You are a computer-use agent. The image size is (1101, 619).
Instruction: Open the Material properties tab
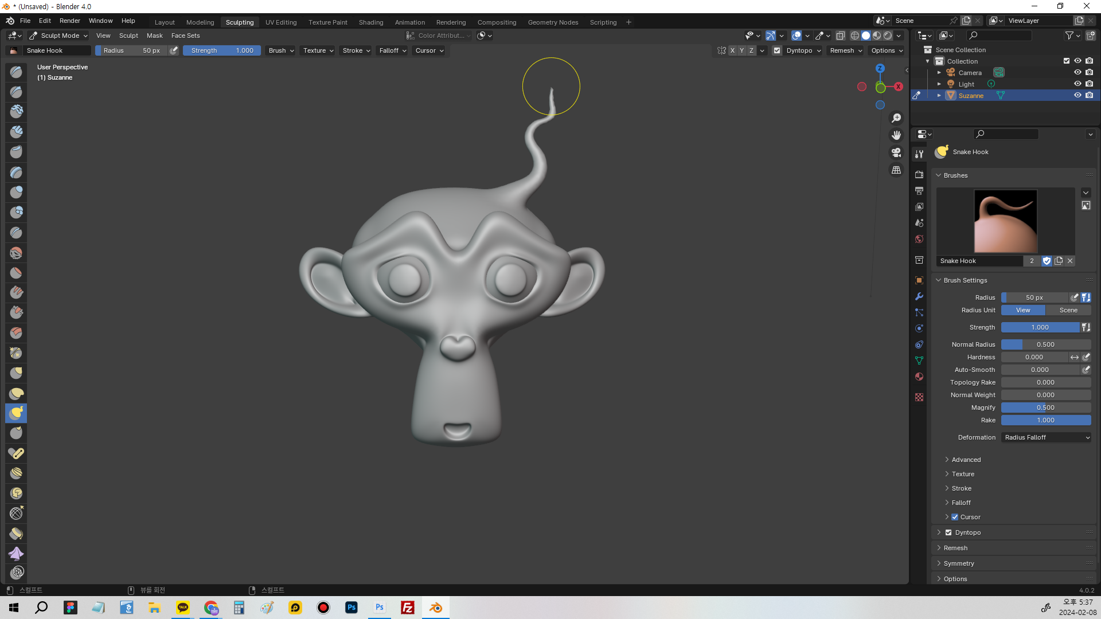919,377
